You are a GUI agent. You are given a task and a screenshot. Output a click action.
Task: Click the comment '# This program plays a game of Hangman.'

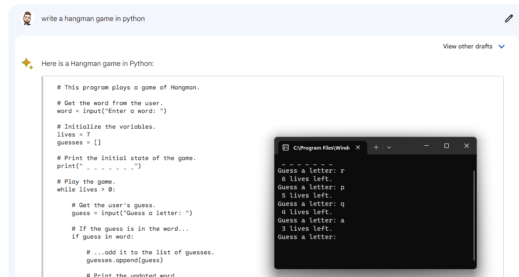coord(128,87)
